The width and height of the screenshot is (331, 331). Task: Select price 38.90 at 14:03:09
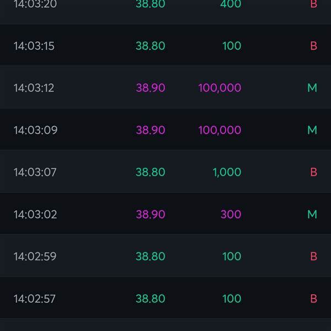(x=151, y=130)
